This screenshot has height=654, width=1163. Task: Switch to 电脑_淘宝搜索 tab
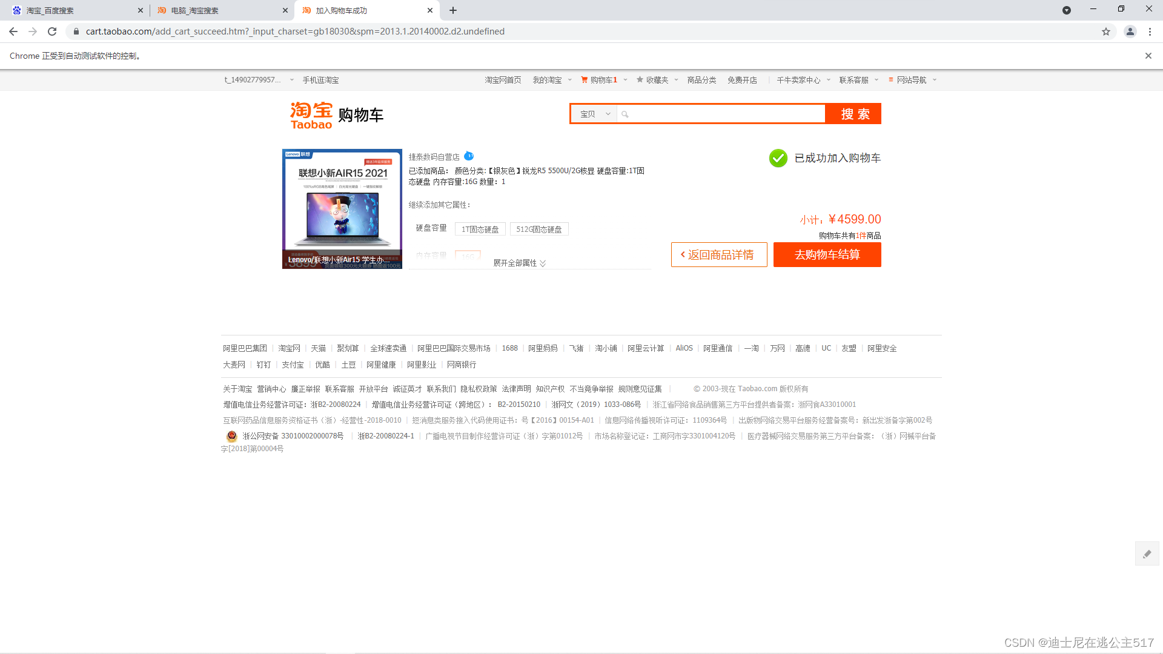coord(222,10)
